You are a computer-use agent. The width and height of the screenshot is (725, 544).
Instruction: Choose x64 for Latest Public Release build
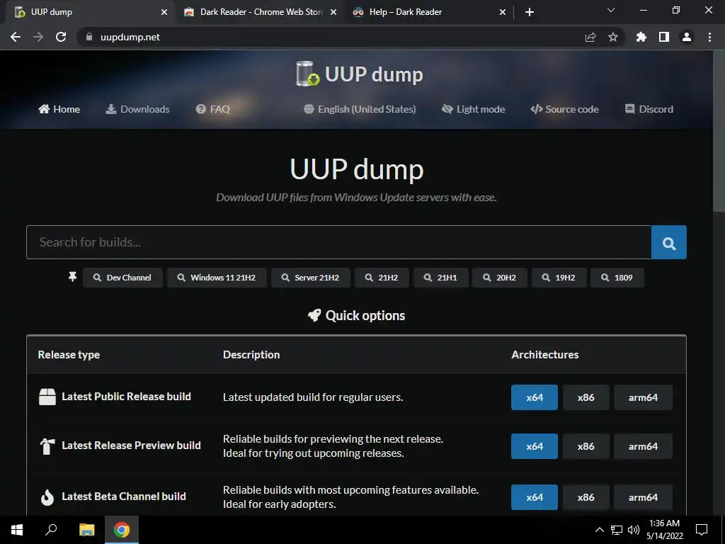point(535,397)
